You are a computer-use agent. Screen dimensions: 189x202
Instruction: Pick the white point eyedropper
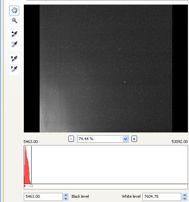pos(14,44)
